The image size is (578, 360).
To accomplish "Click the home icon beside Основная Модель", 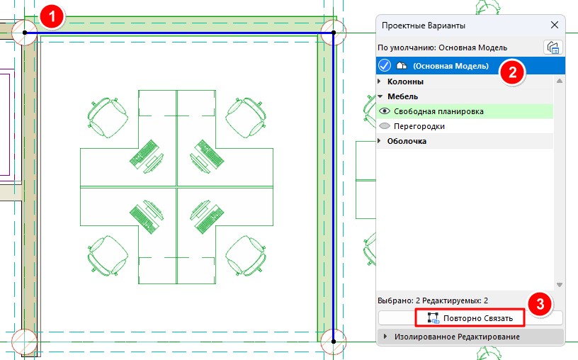I will 402,66.
